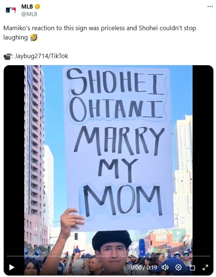This screenshot has width=216, height=277.
Task: Open video settings gear icon
Action: click(178, 267)
